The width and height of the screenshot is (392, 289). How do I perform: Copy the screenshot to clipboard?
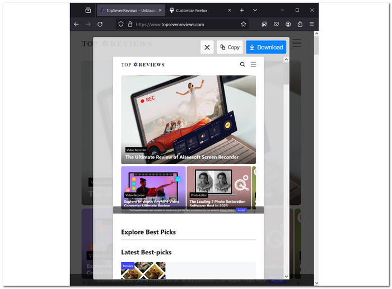click(x=230, y=47)
